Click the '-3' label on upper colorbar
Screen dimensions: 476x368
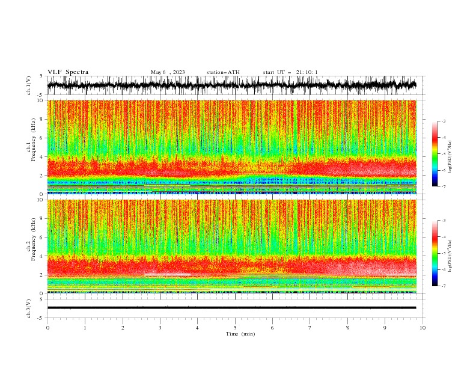tap(443, 121)
